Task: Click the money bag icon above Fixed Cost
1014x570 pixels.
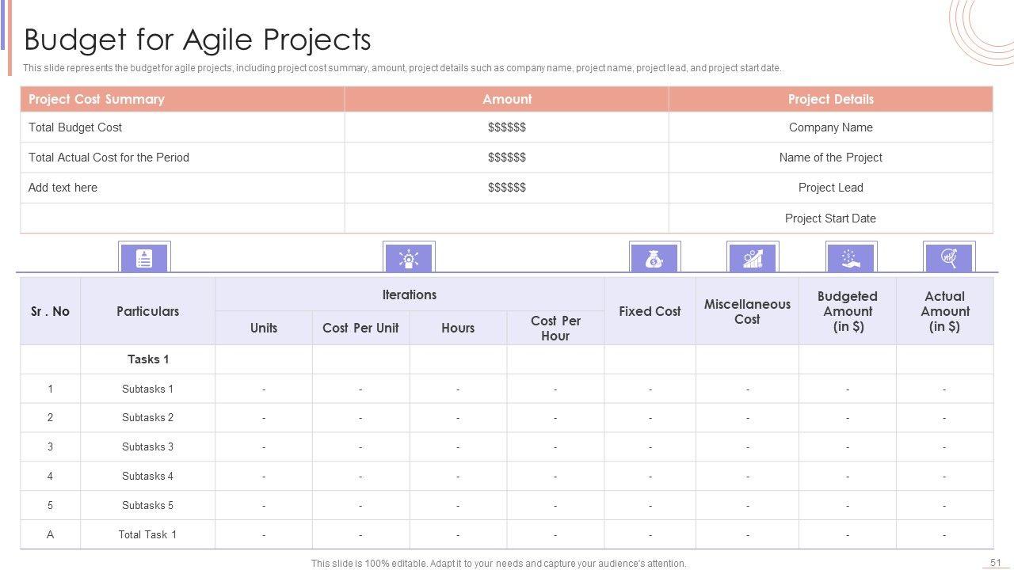Action: coord(654,258)
